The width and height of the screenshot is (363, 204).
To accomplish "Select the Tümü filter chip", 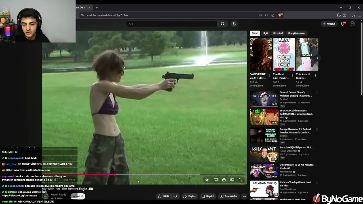I will [255, 33].
